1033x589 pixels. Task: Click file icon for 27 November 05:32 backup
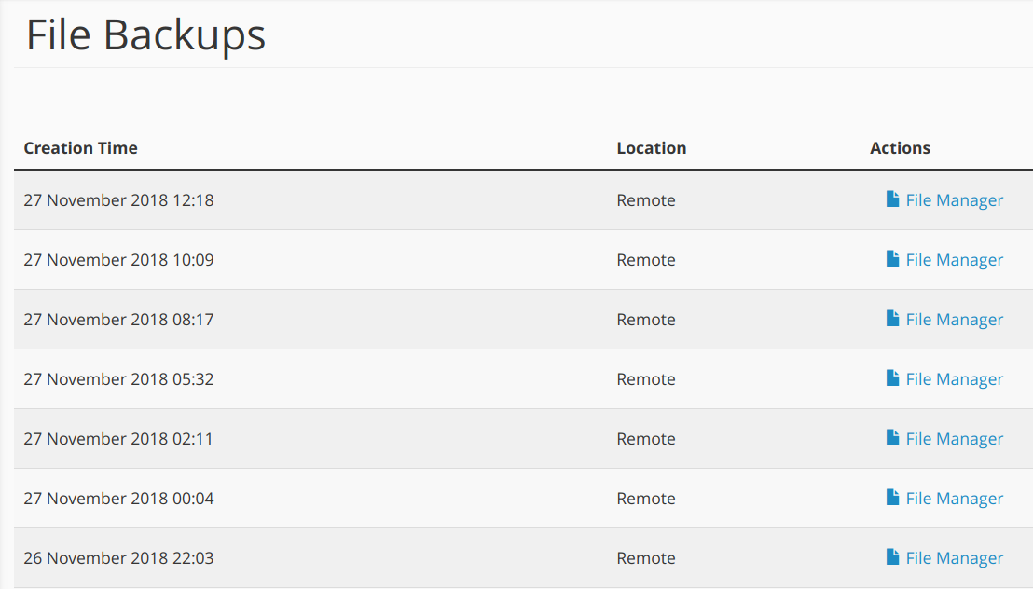(893, 378)
